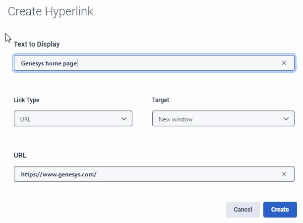This screenshot has height=223, width=303.
Task: Cancel the hyperlink dialog
Action: tap(243, 210)
